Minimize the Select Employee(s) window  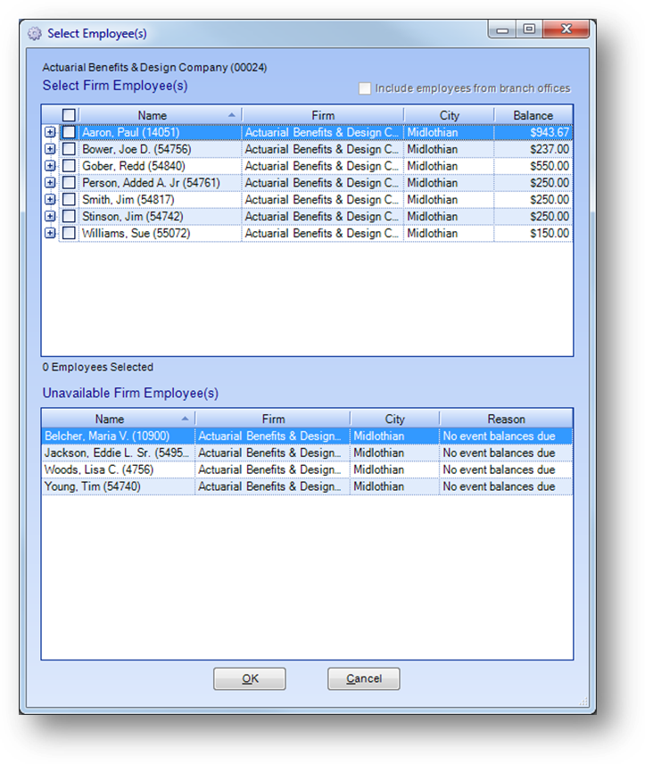pos(502,29)
